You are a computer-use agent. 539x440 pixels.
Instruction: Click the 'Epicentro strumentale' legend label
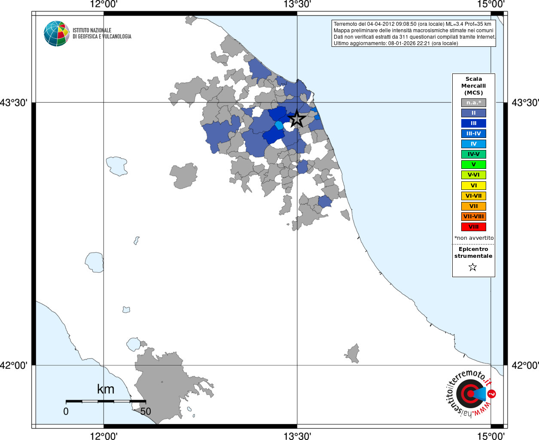[x=473, y=252]
